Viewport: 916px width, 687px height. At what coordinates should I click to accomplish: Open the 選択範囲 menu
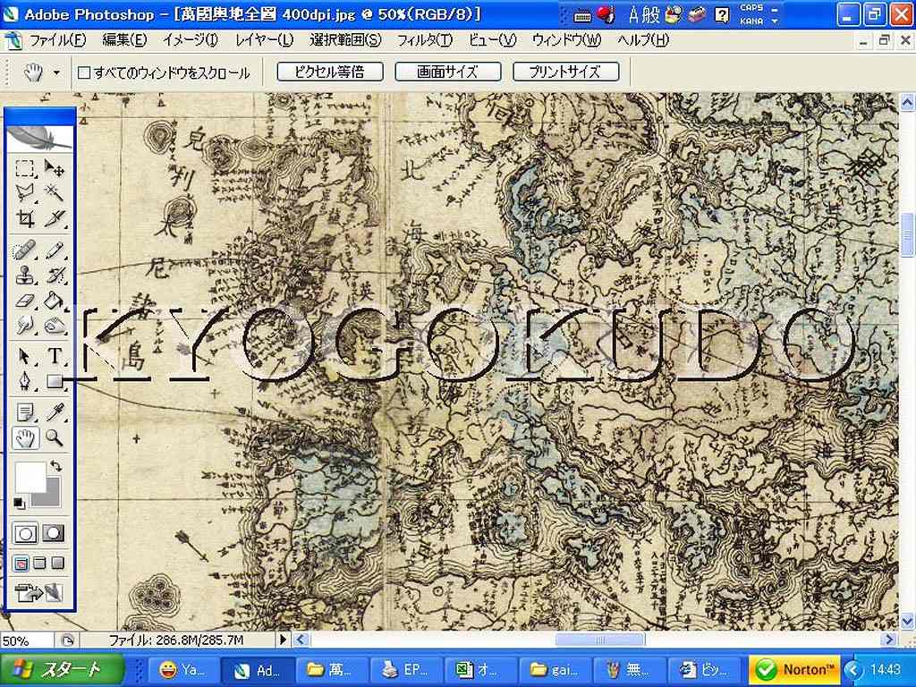[345, 40]
